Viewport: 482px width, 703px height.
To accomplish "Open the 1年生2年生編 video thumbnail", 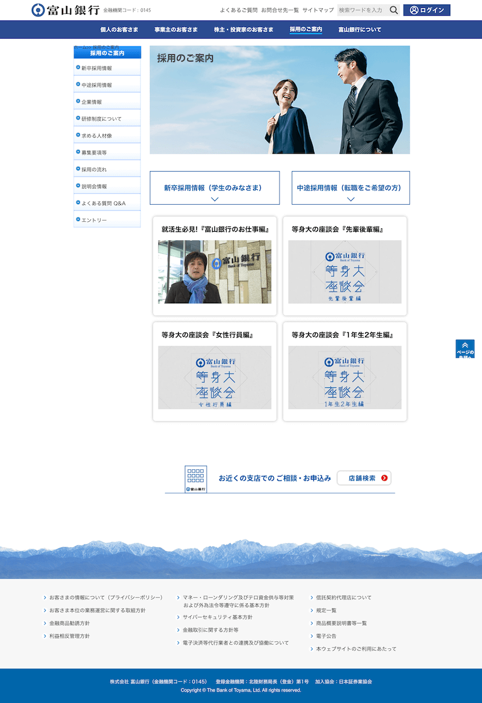I will pos(345,377).
